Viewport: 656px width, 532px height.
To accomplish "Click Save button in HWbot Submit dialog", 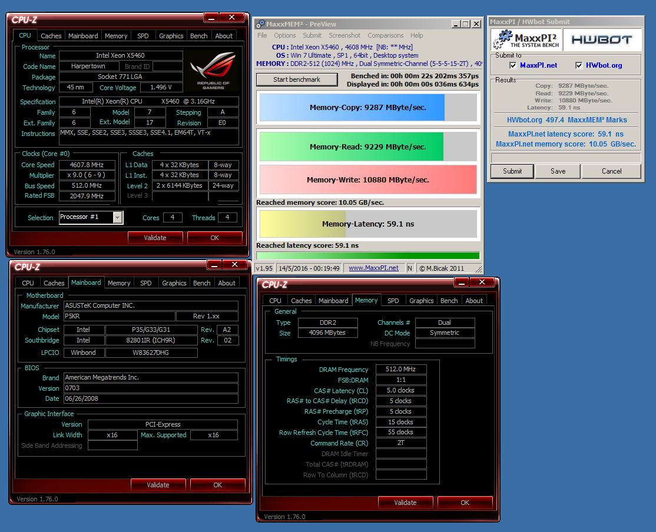I will [x=558, y=171].
